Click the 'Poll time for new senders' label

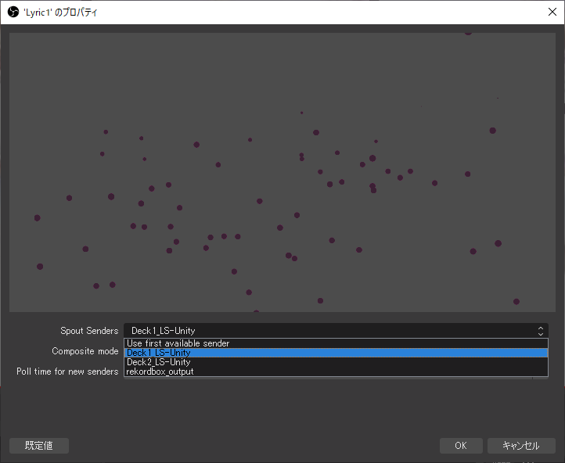tap(67, 371)
